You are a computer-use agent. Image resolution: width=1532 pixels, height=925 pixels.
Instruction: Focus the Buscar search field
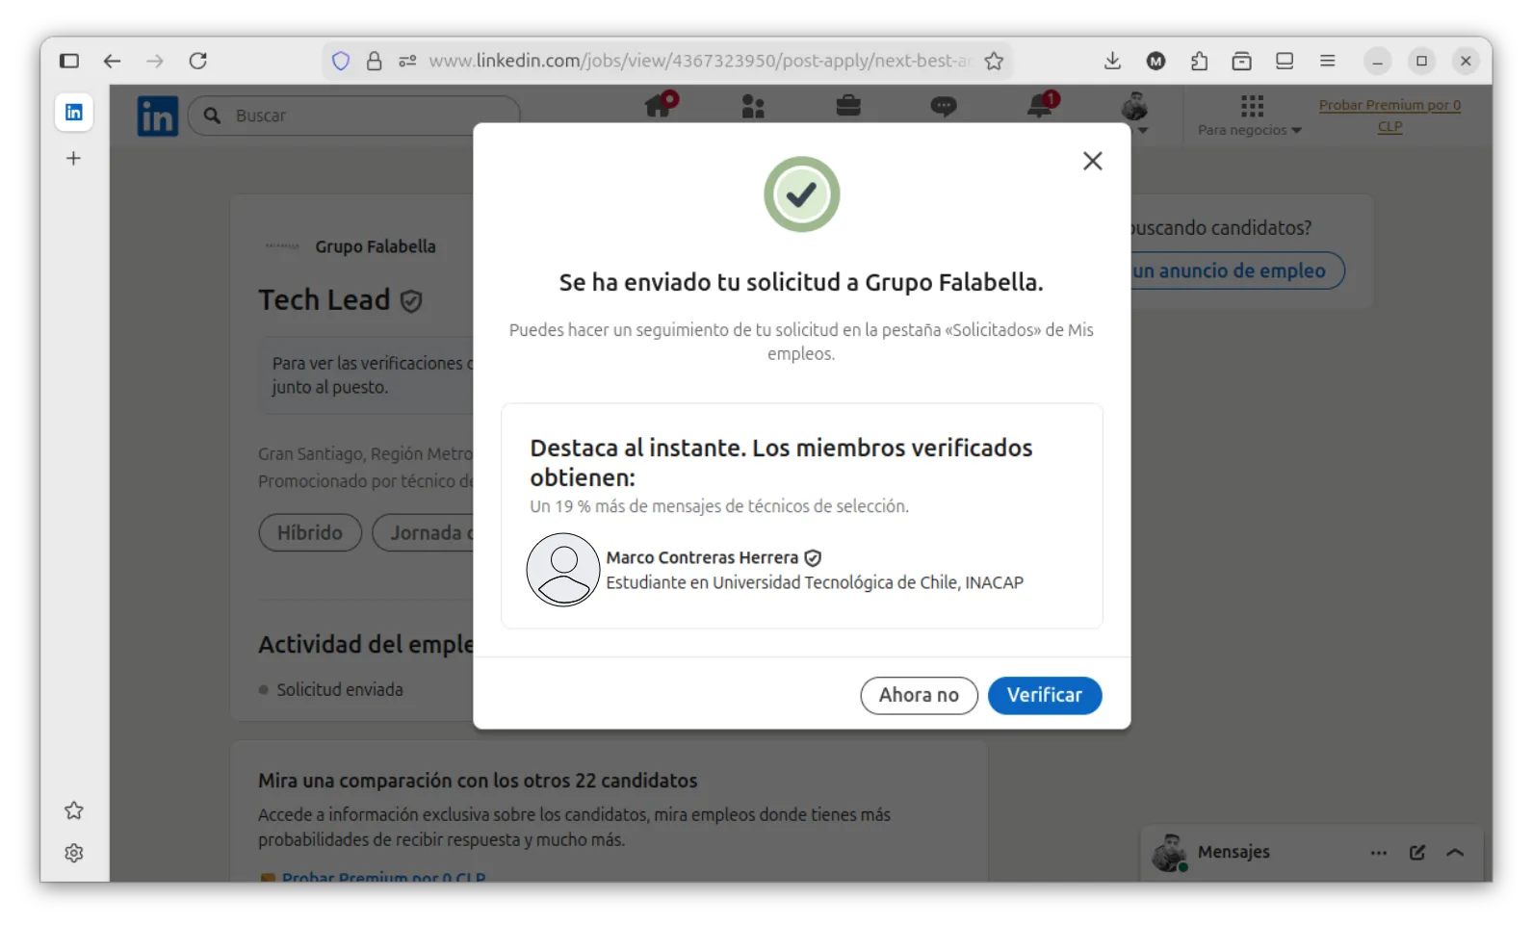click(354, 116)
